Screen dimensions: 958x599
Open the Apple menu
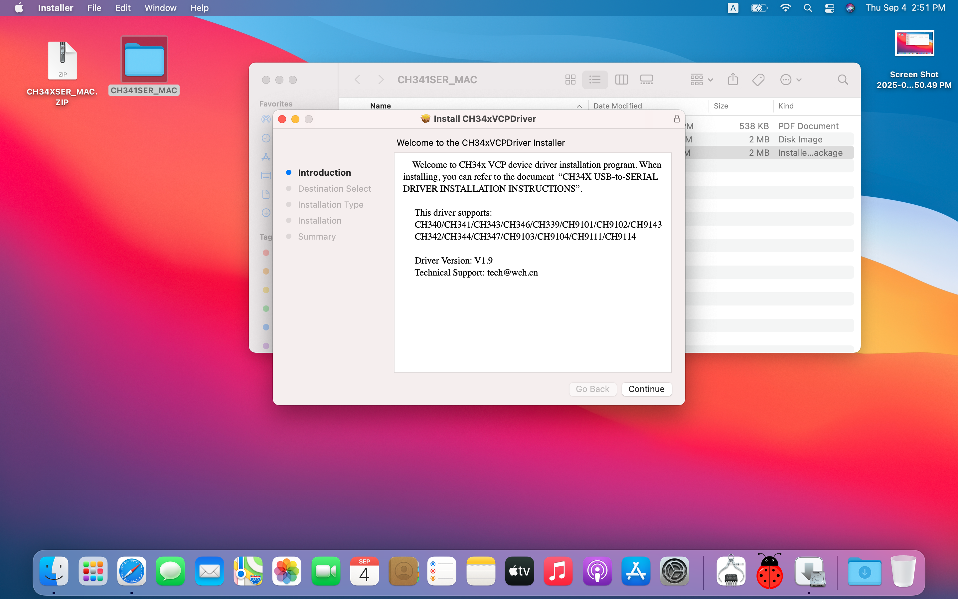coord(19,8)
